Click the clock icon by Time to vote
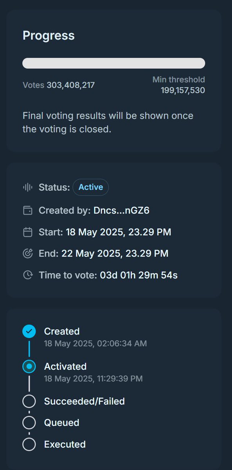232x470 pixels. click(x=28, y=275)
